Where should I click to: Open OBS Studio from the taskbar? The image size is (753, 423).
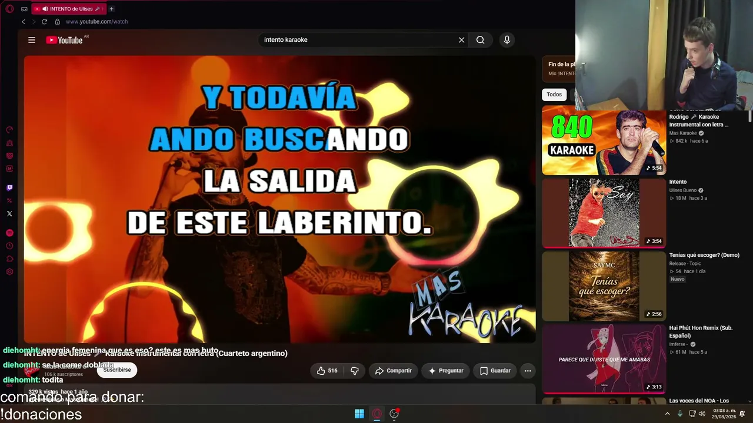(394, 414)
